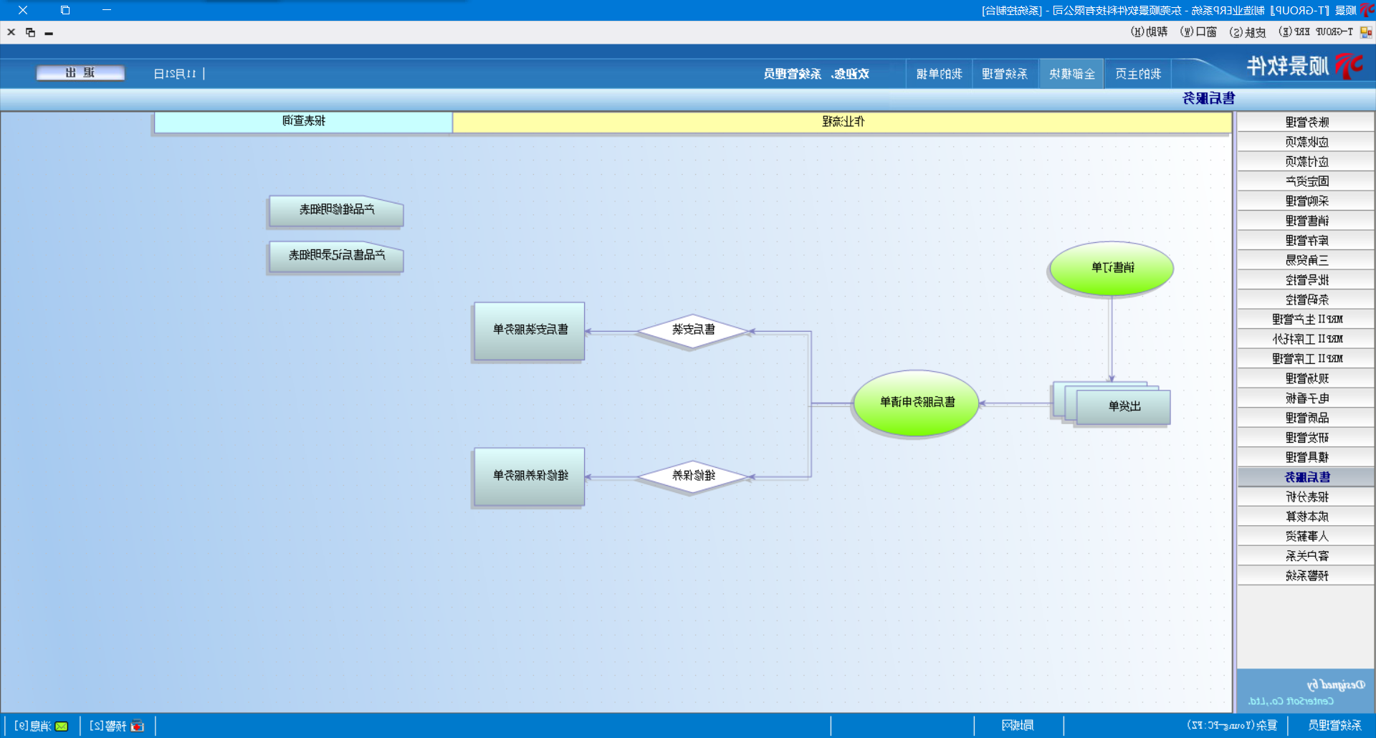The image size is (1376, 738).
Task: Click the 消息 envelope icon in status bar
Action: click(62, 726)
